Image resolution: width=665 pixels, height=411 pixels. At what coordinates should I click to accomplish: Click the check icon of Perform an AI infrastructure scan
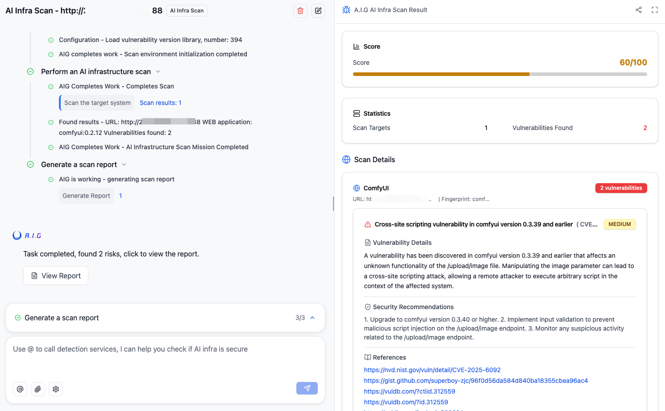pyautogui.click(x=30, y=71)
